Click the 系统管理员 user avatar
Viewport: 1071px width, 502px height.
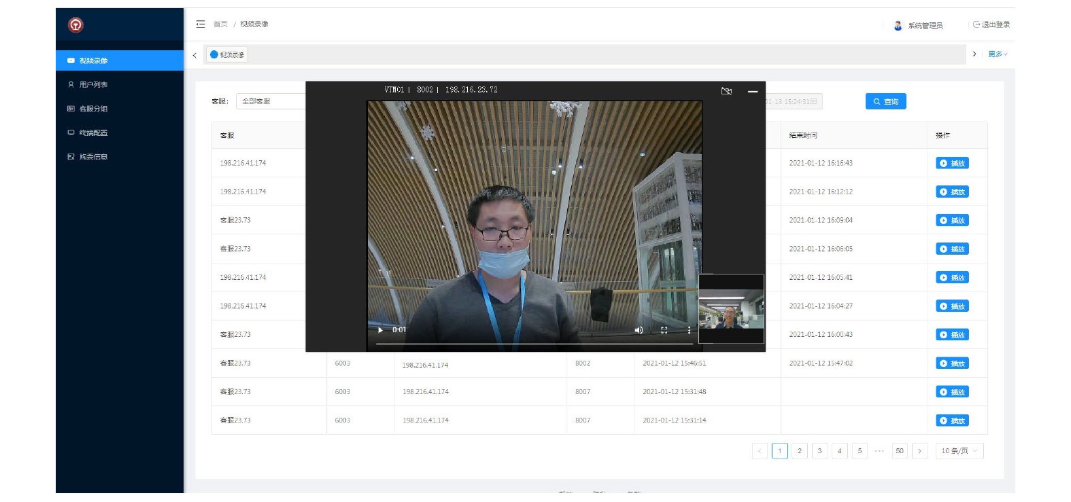point(898,26)
